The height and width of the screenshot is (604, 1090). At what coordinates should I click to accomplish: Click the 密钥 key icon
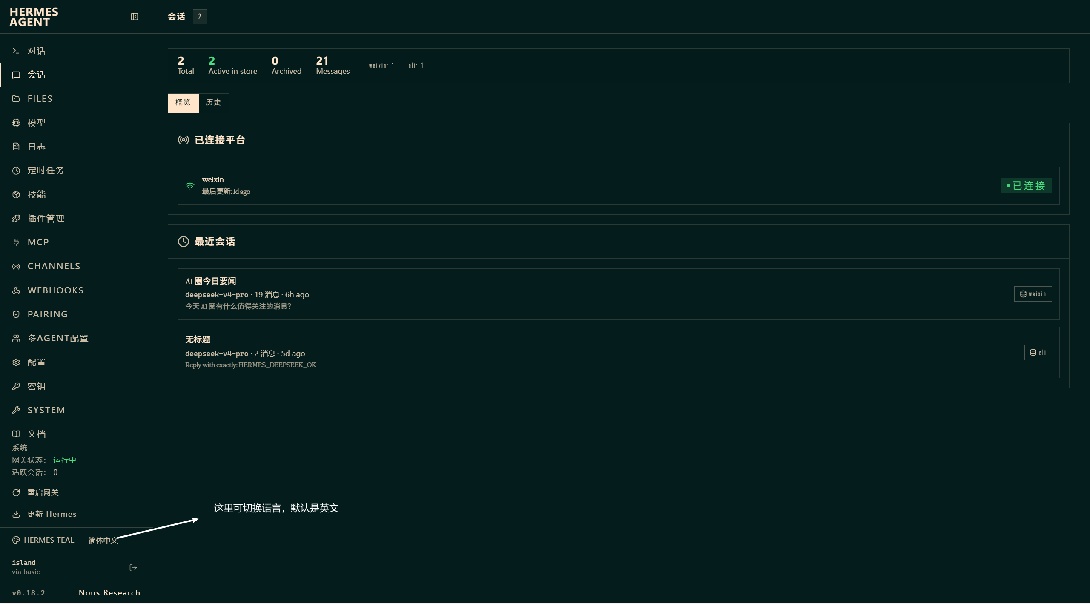click(x=16, y=386)
